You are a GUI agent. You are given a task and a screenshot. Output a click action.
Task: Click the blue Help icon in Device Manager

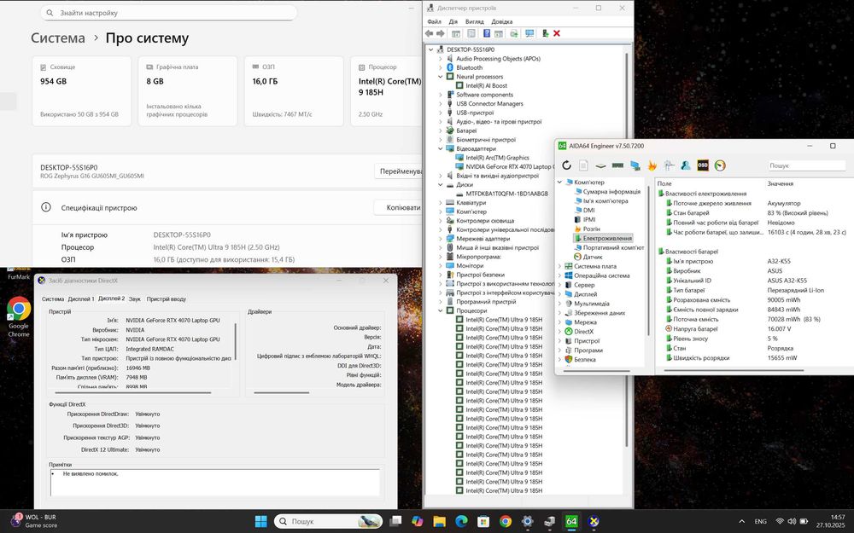coord(487,33)
